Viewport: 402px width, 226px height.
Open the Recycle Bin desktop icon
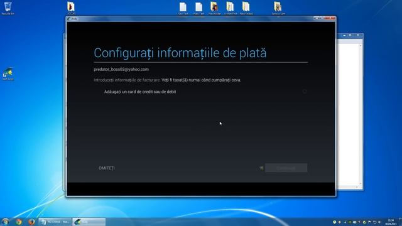click(x=8, y=8)
